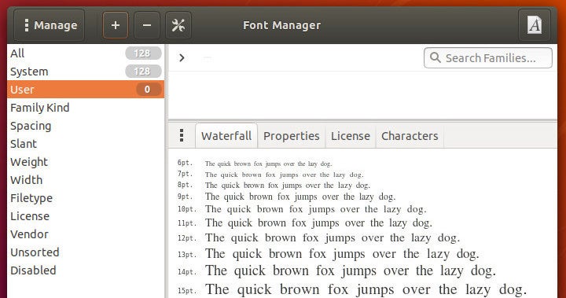Click the 128 badge beside All
The width and height of the screenshot is (566, 298).
tap(143, 53)
